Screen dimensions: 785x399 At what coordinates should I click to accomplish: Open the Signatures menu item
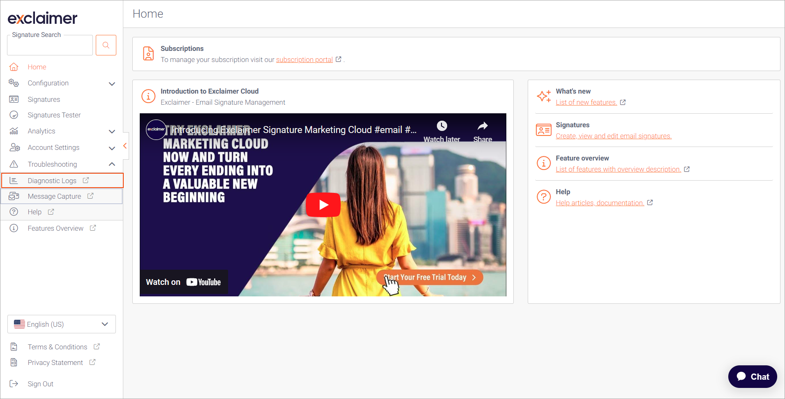point(44,99)
